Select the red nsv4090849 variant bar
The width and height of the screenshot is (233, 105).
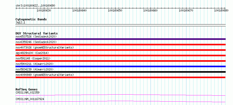point(120,77)
